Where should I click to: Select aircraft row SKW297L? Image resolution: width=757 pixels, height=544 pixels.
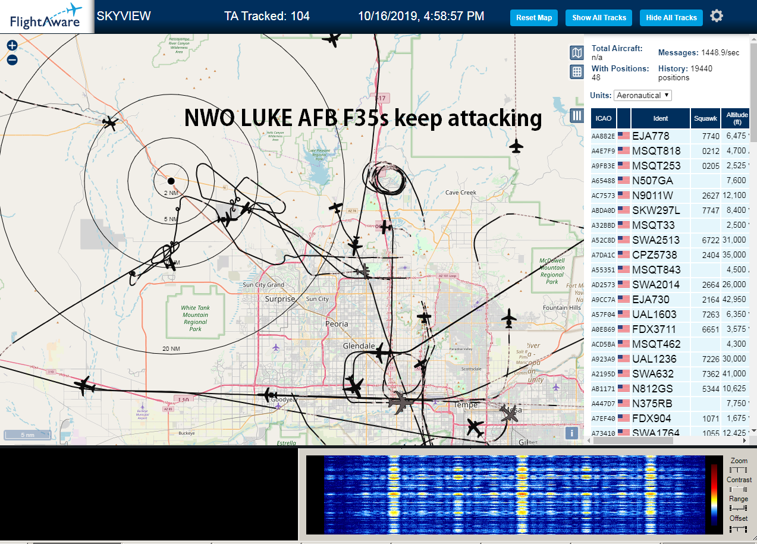[x=670, y=210]
